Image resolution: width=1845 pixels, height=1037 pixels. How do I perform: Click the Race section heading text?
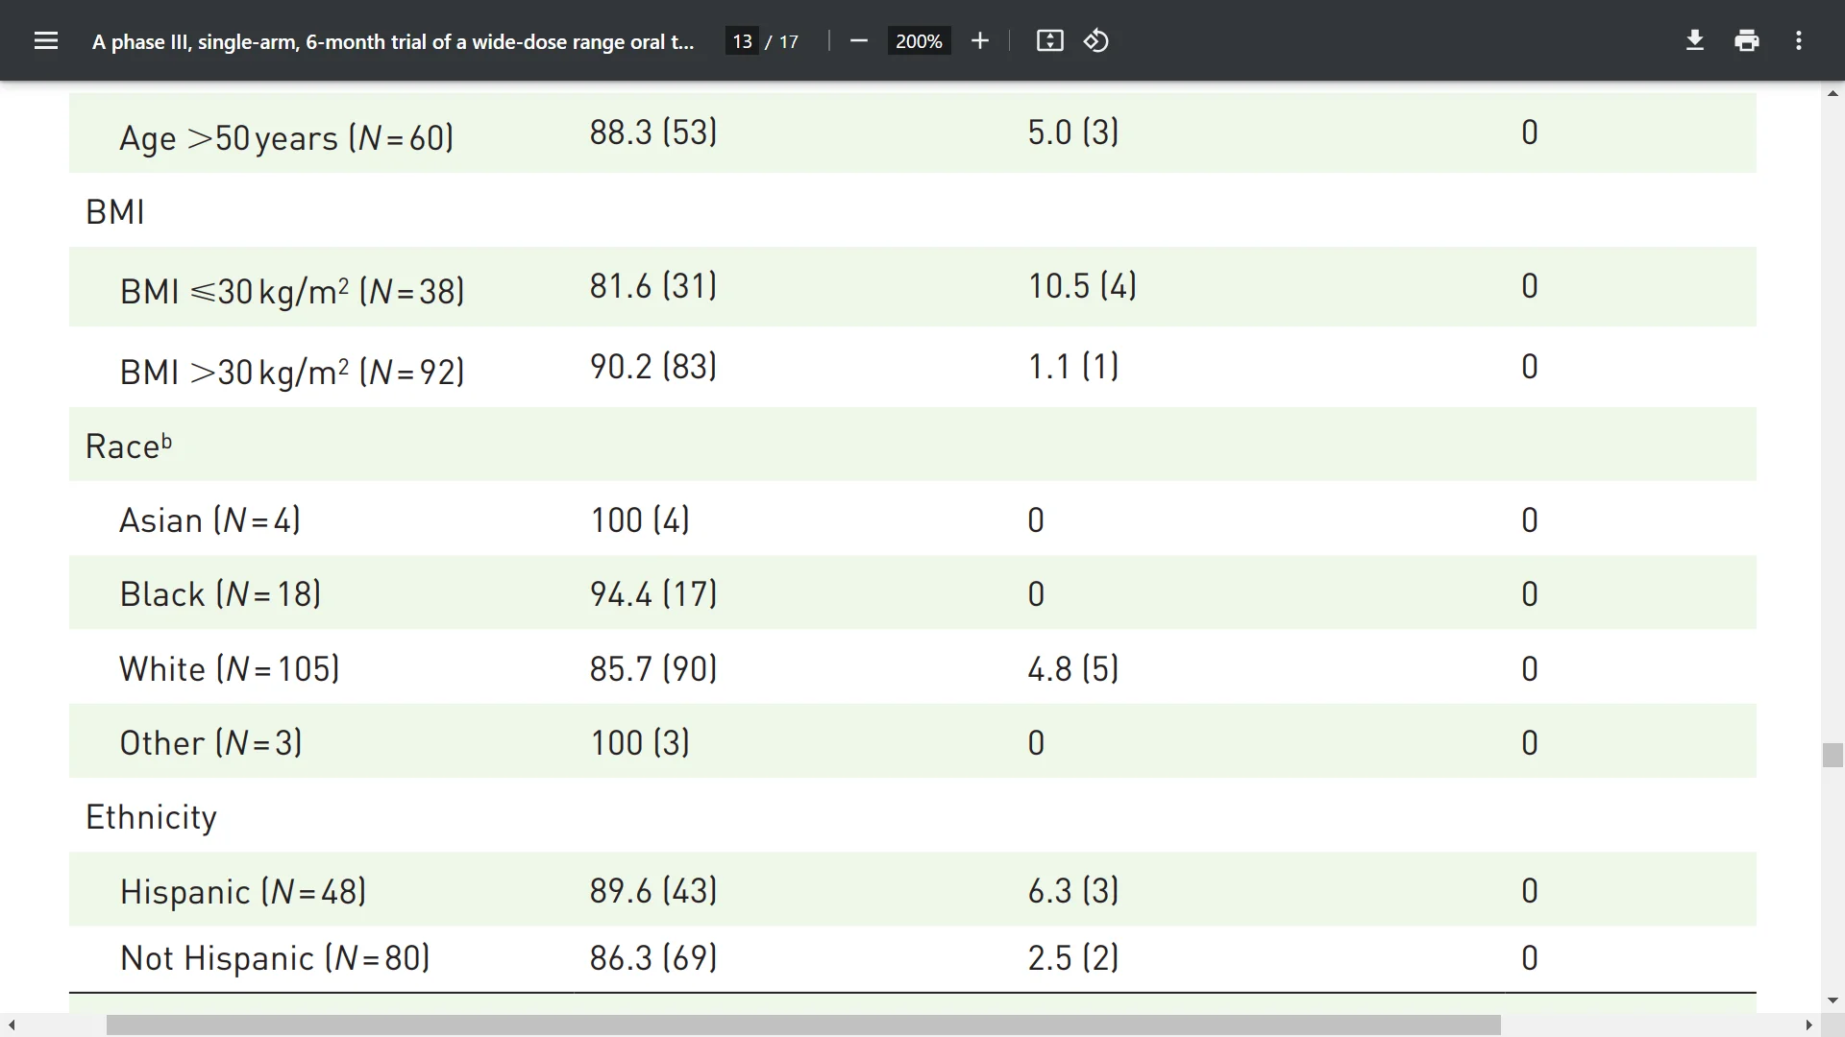click(x=122, y=446)
